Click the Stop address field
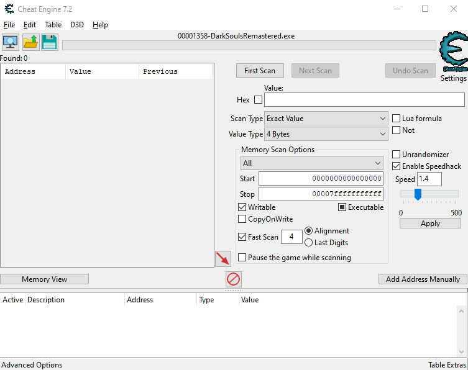Screen dimensions: 468x370 (321, 194)
